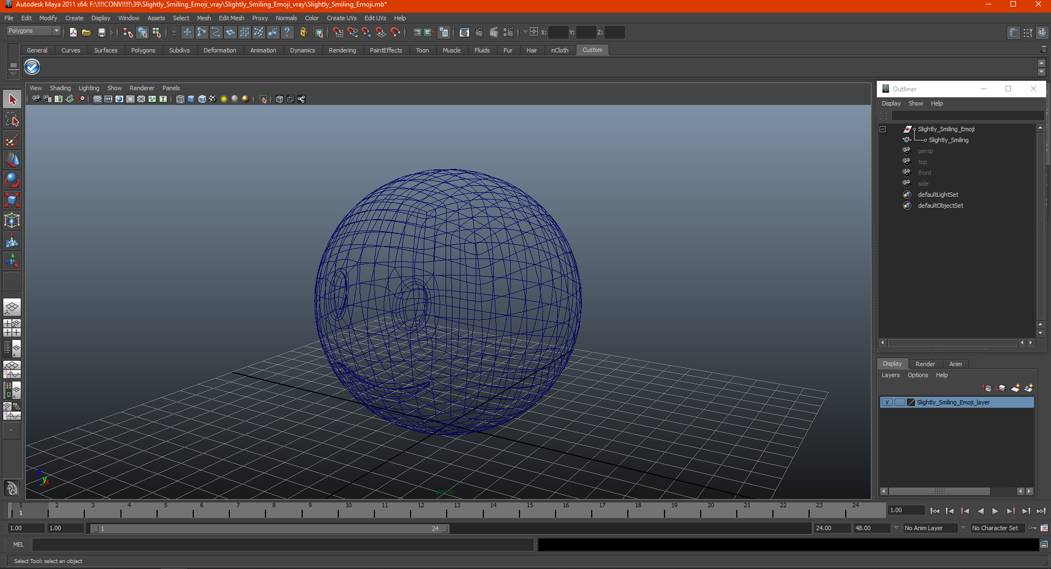Open the anim layer dropdown arrow

[896, 528]
